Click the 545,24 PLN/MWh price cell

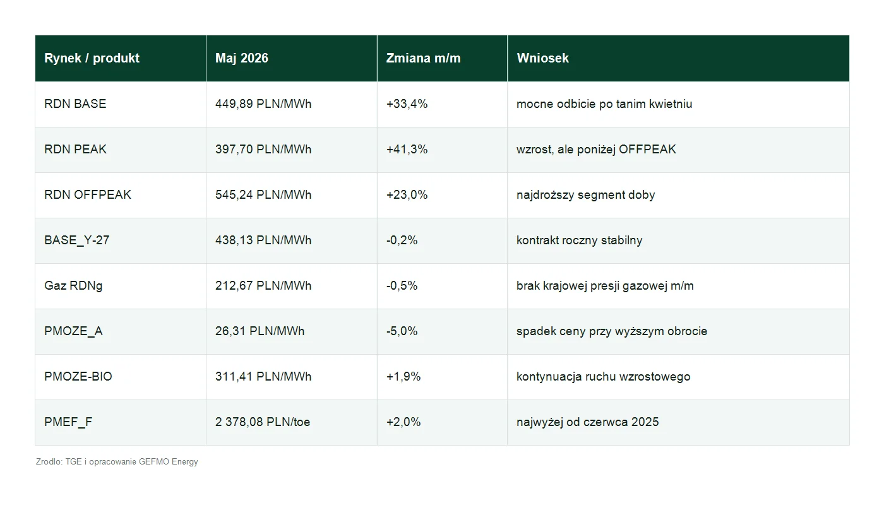coord(292,195)
